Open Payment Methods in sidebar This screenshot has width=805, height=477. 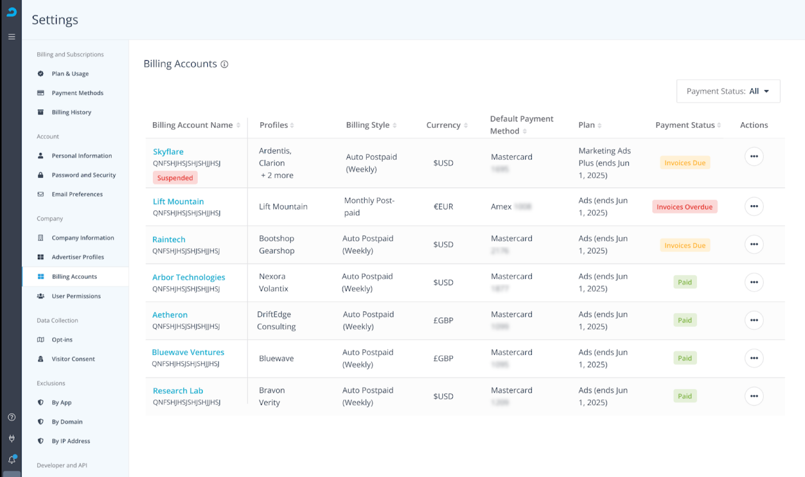[x=77, y=93]
